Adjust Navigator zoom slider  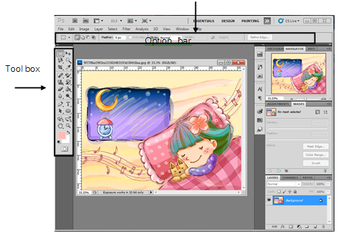305,99
